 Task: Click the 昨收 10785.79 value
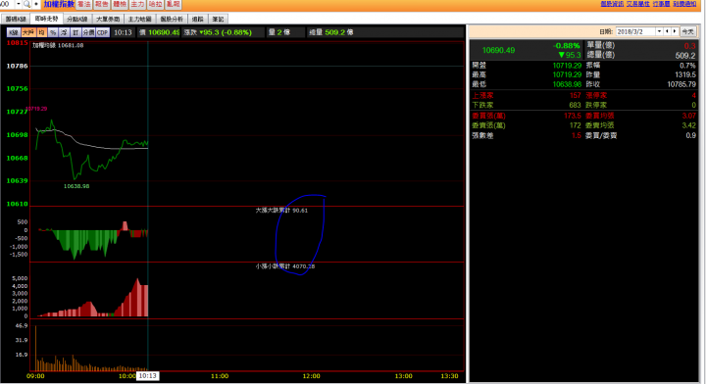681,84
